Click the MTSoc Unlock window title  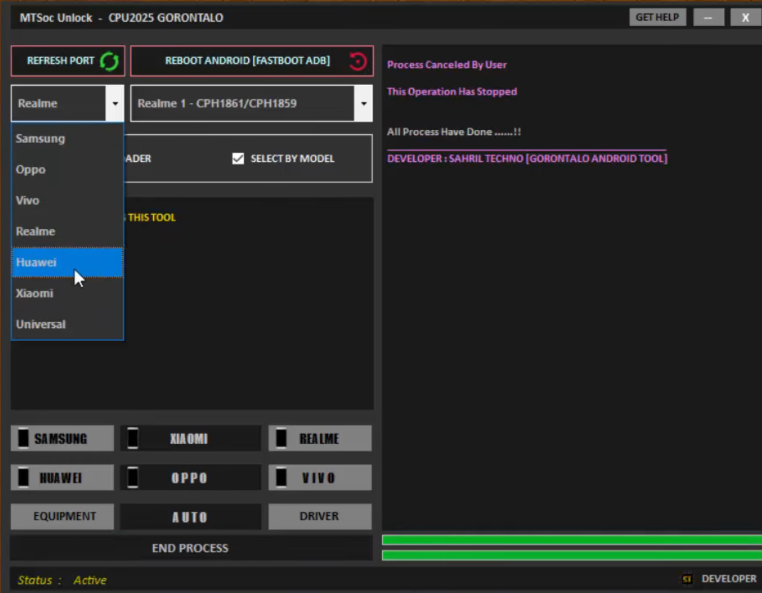tap(121, 18)
